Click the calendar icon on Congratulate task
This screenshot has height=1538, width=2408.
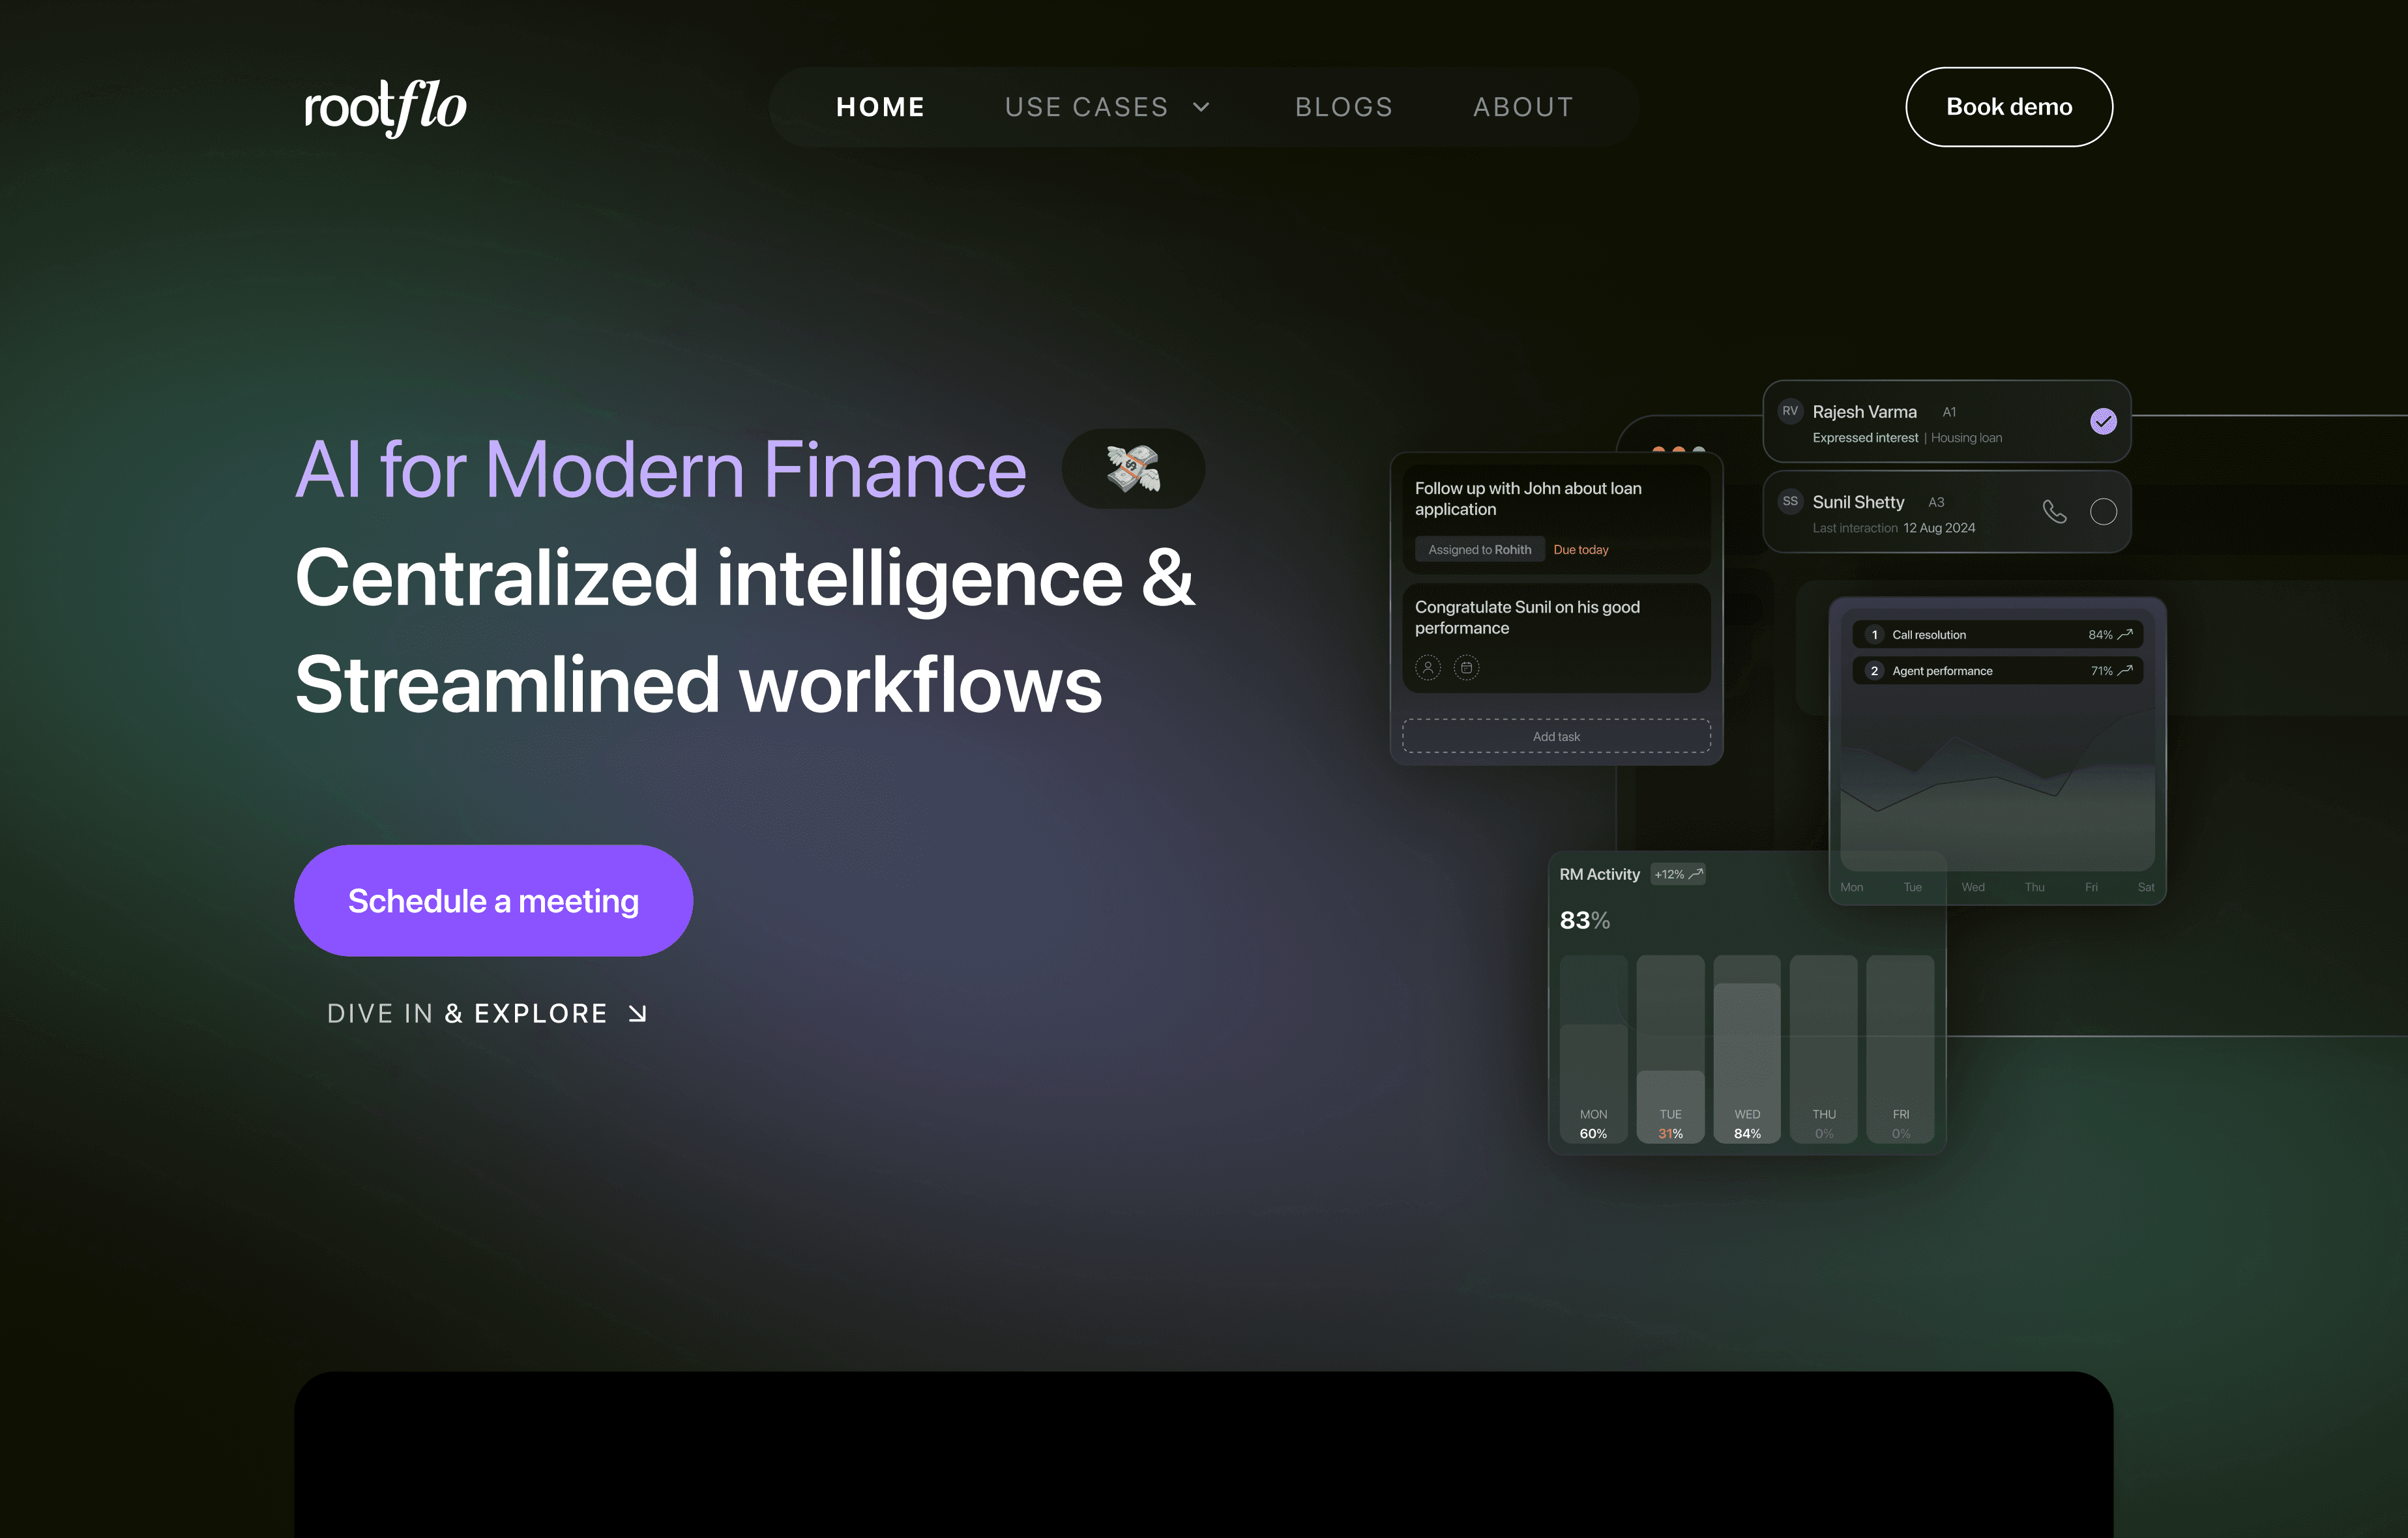pyautogui.click(x=1466, y=668)
